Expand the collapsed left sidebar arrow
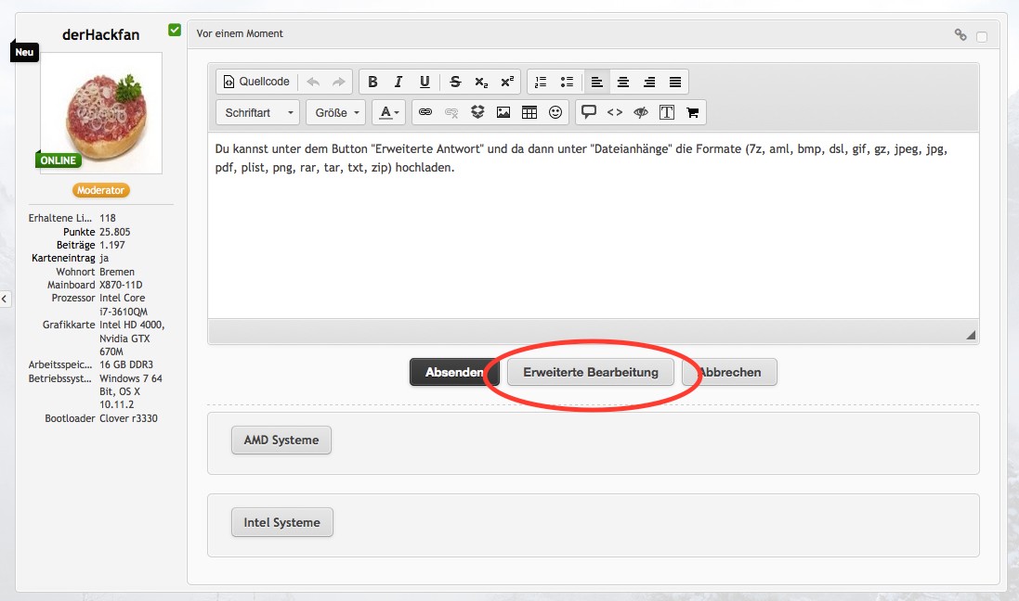Image resolution: width=1019 pixels, height=601 pixels. [x=5, y=300]
